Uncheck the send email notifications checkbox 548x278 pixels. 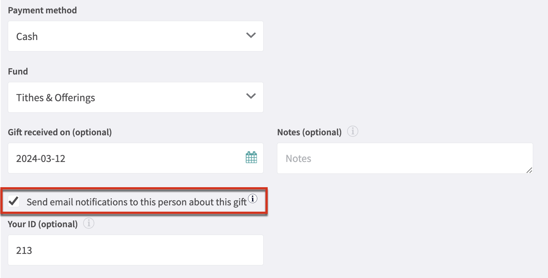pos(14,202)
